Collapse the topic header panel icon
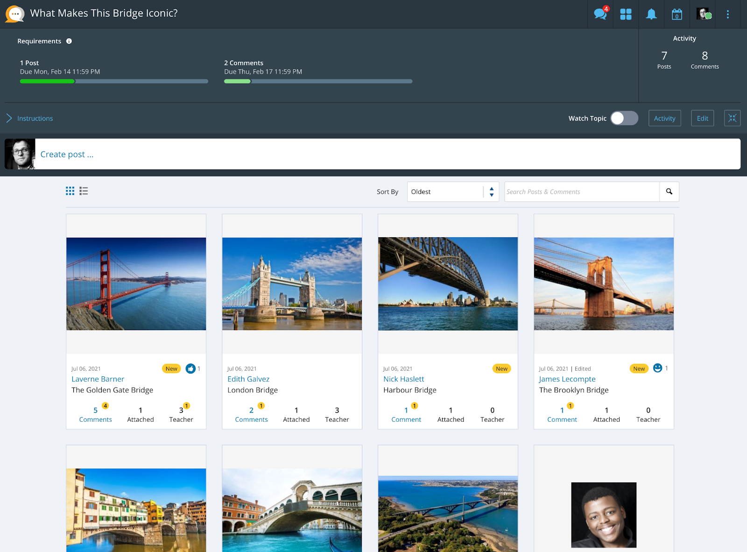Screen dimensions: 747x552 [x=732, y=118]
